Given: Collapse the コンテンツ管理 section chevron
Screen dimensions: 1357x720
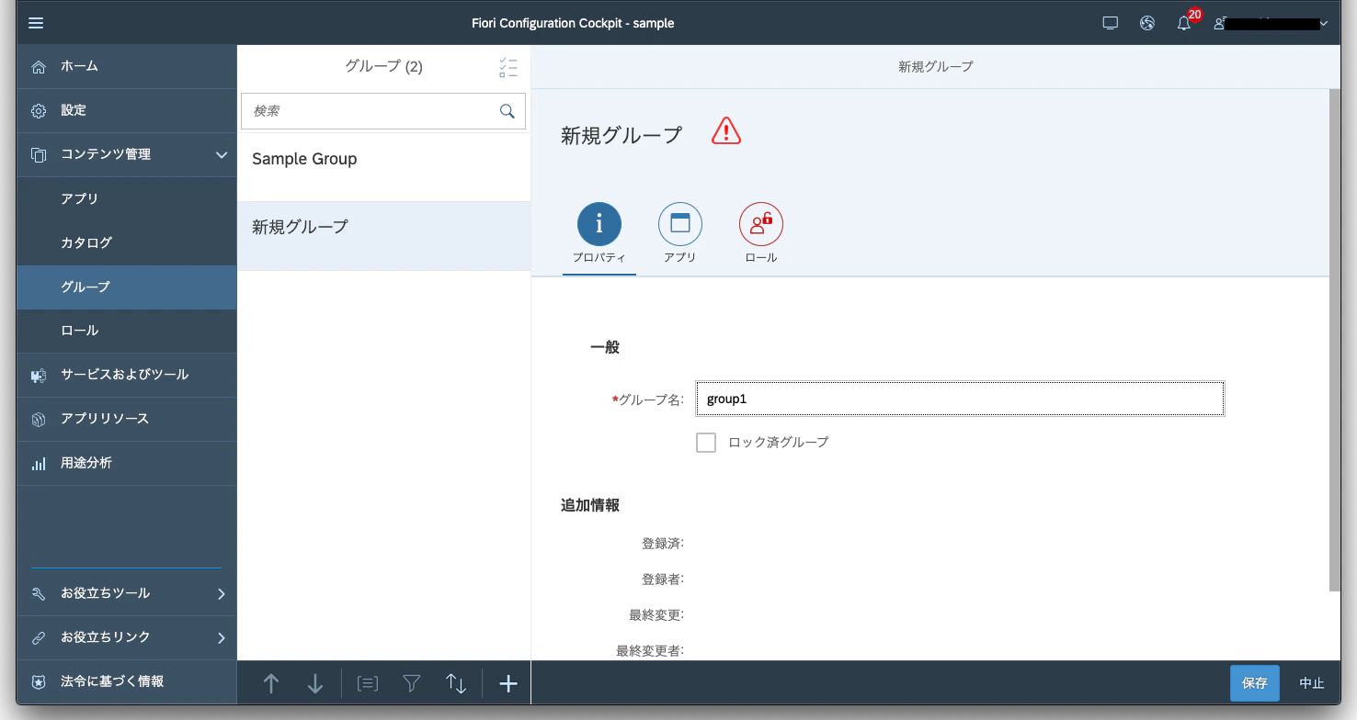Looking at the screenshot, I should [221, 155].
